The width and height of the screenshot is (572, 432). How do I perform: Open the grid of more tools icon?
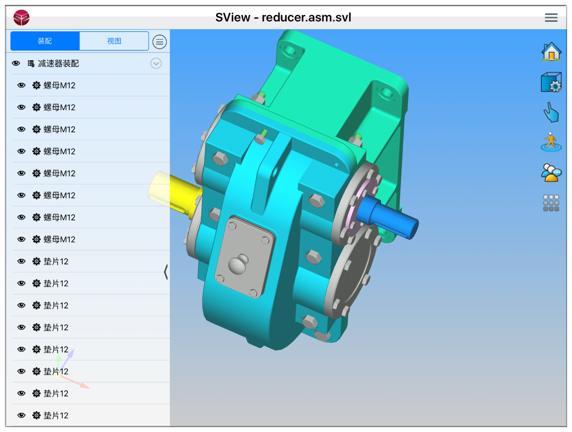click(551, 203)
